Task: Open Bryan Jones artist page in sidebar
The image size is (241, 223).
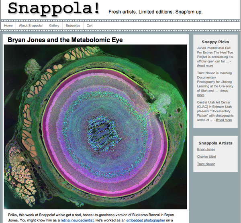Action: point(206,149)
